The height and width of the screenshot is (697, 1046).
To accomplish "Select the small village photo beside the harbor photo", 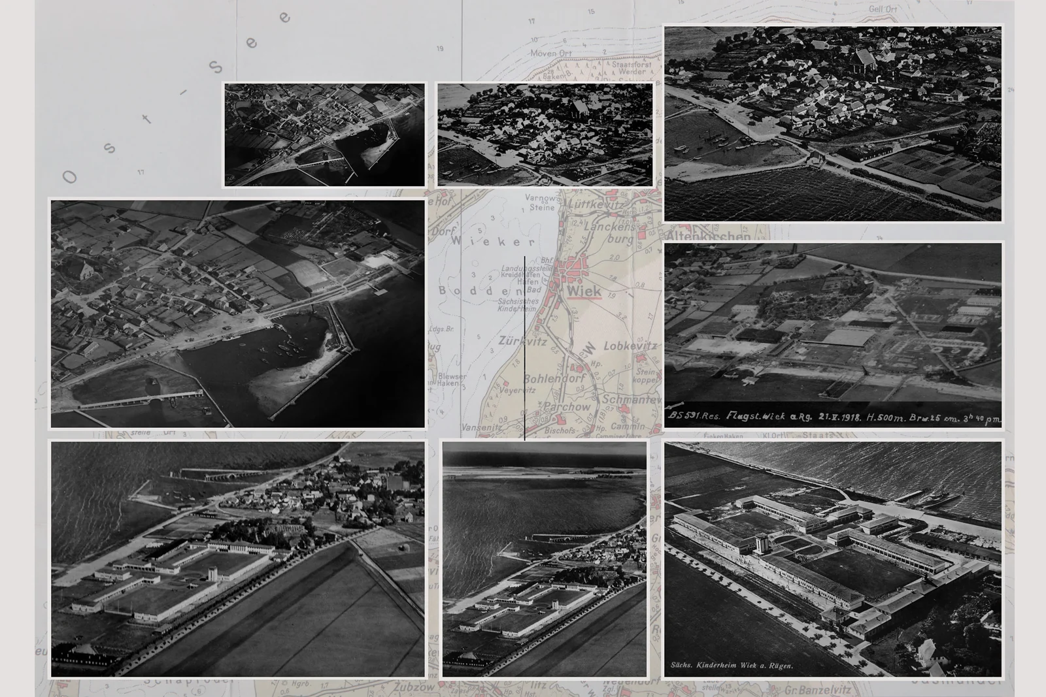I will pos(545,135).
